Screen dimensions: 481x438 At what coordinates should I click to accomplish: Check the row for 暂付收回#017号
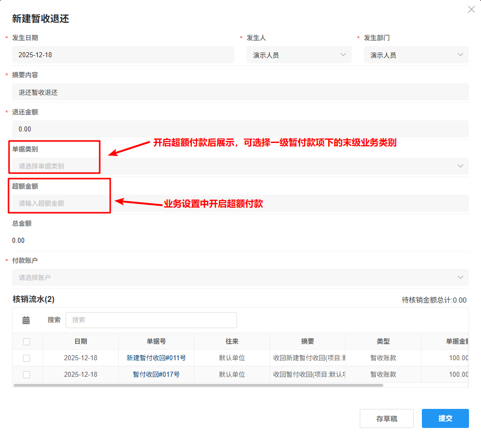click(28, 375)
